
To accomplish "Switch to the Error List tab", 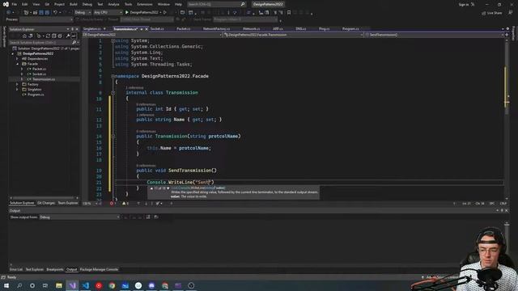I will pyautogui.click(x=16, y=269).
